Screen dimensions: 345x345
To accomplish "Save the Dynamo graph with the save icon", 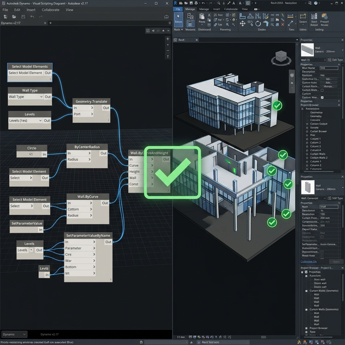I will (23, 17).
